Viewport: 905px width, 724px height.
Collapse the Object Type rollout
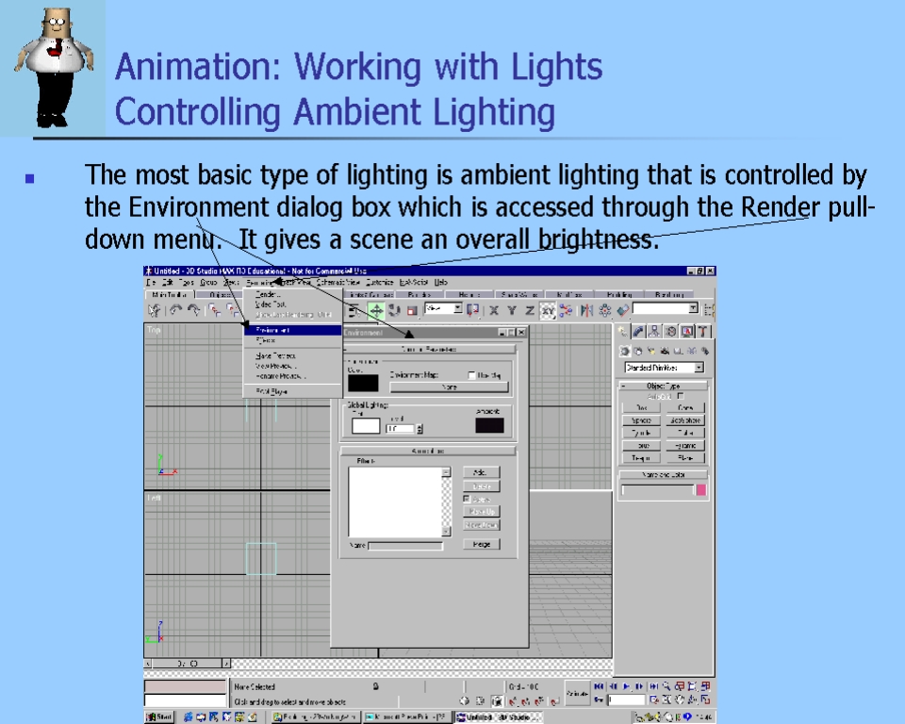(623, 386)
